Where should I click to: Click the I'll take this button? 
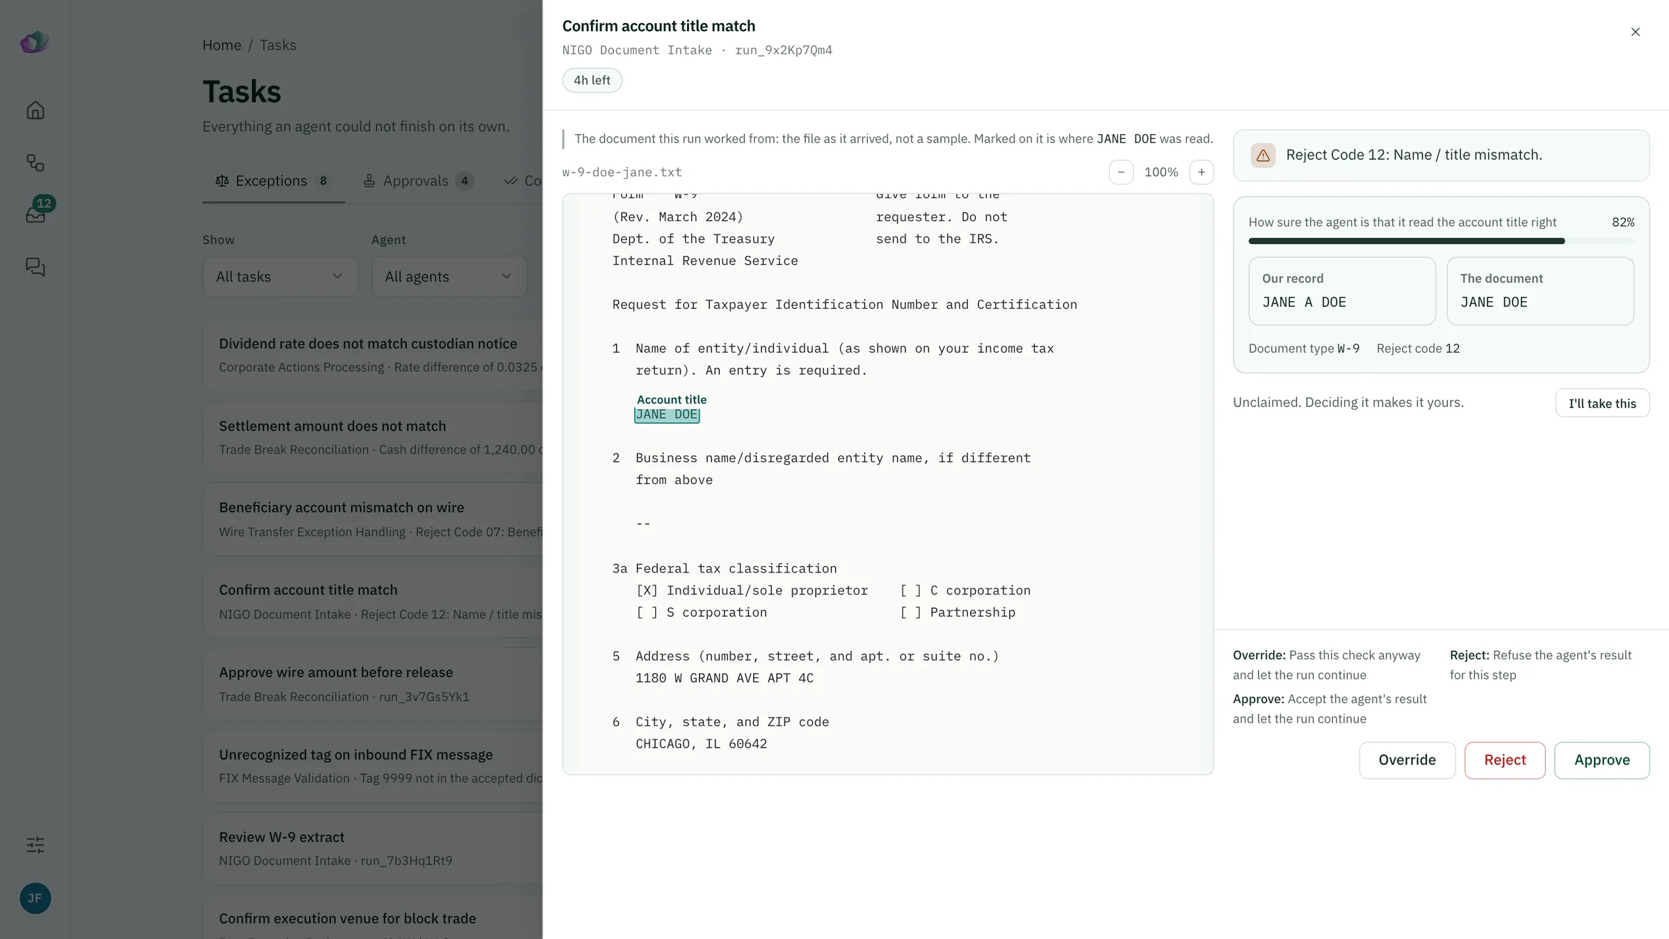[x=1602, y=403]
